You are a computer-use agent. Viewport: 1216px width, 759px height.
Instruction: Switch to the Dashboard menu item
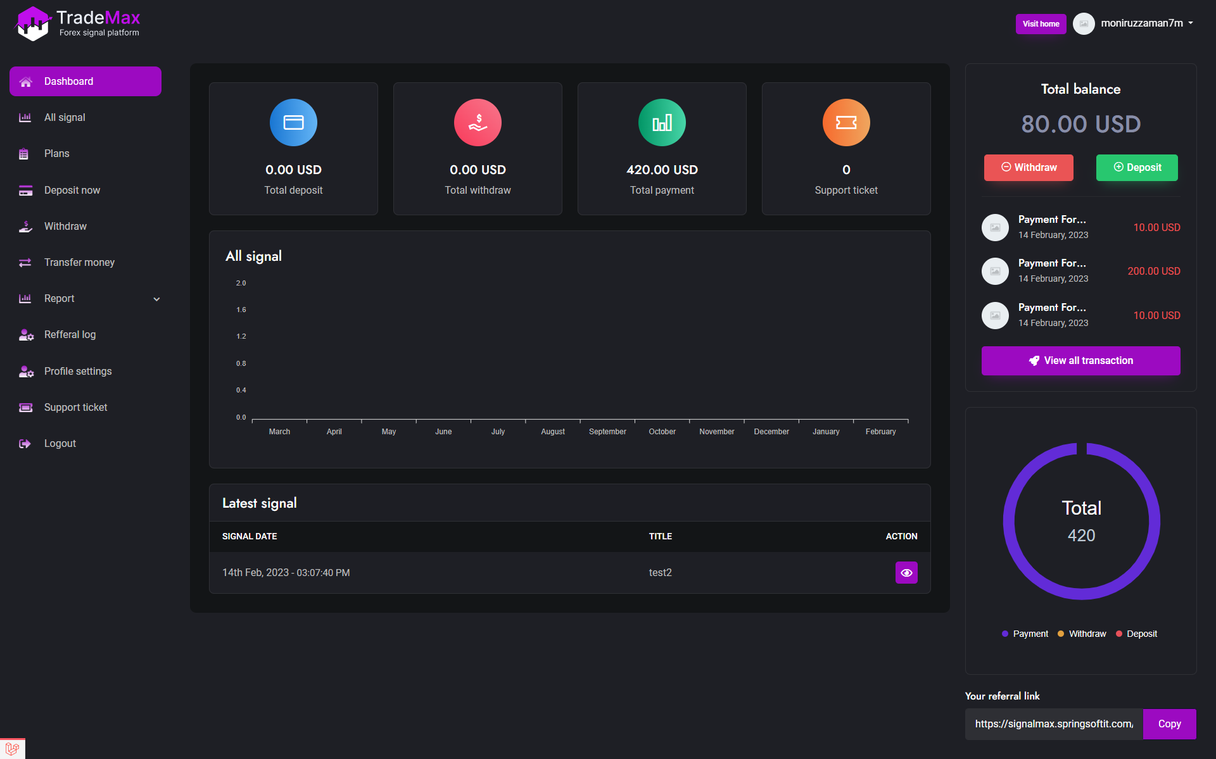(68, 81)
